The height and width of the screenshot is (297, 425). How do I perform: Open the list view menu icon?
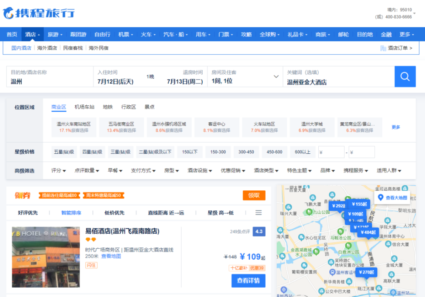258,213
